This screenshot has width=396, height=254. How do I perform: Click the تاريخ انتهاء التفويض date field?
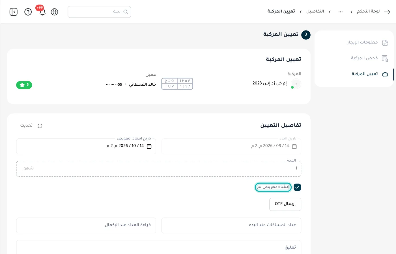(86, 146)
